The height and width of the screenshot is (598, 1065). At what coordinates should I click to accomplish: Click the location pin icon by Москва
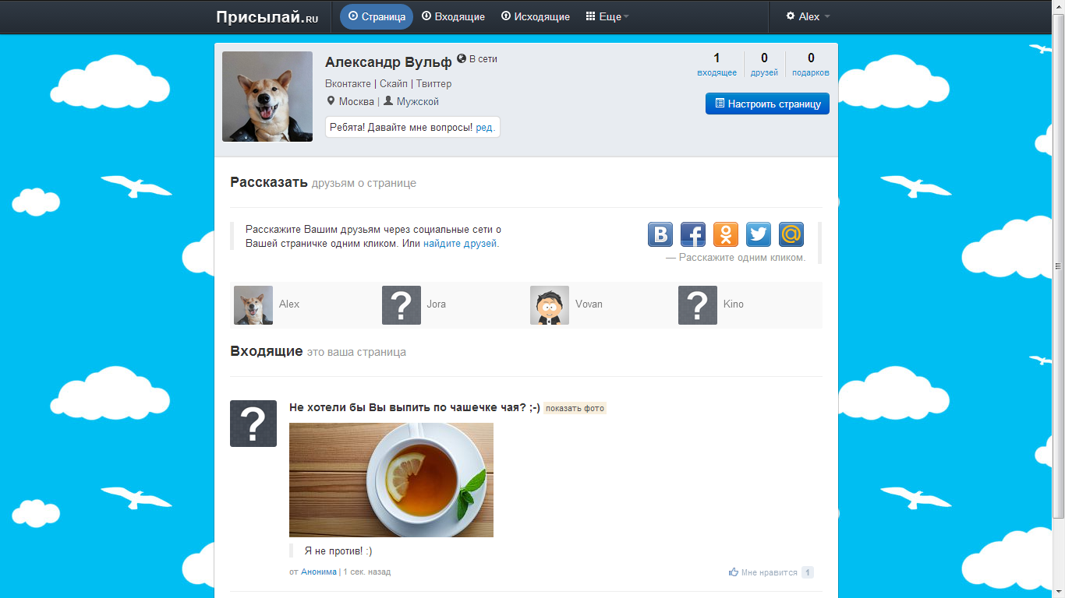tap(331, 101)
